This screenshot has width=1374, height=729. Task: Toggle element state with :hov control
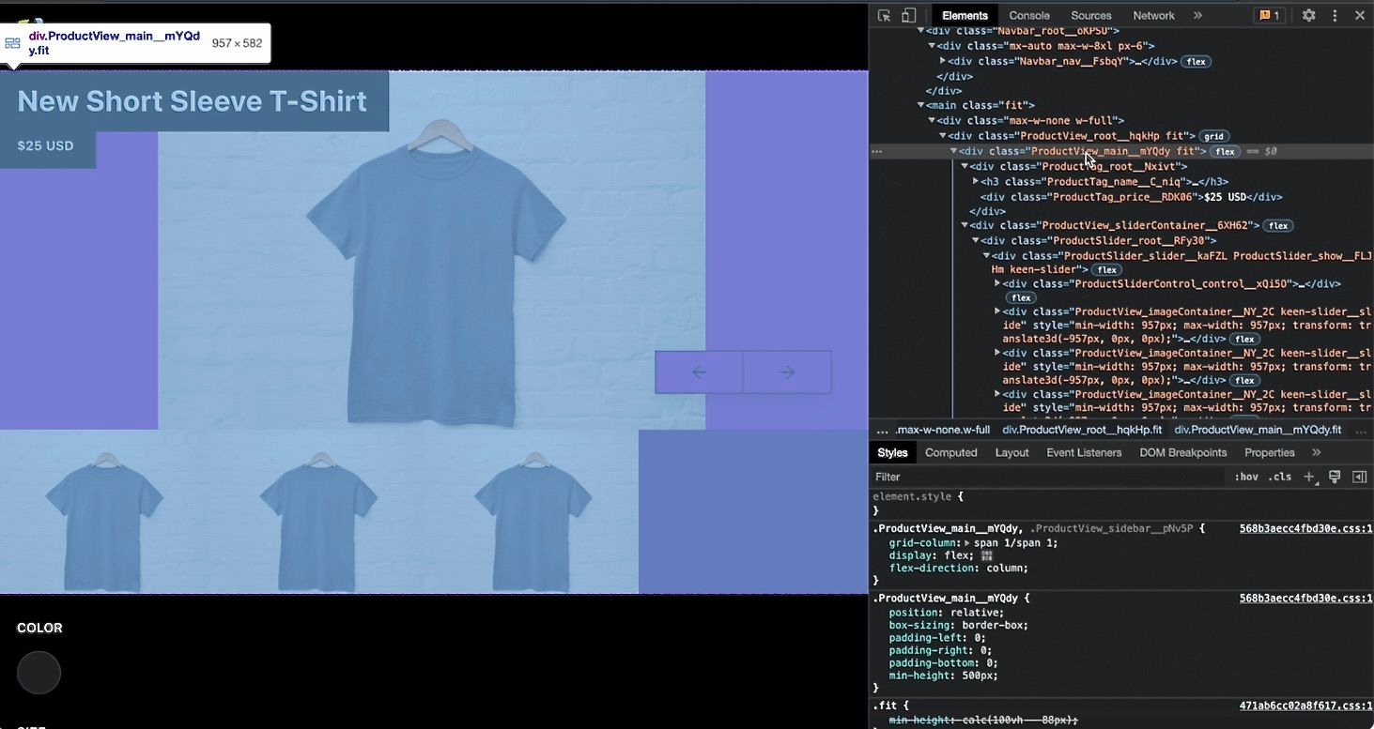click(x=1246, y=477)
